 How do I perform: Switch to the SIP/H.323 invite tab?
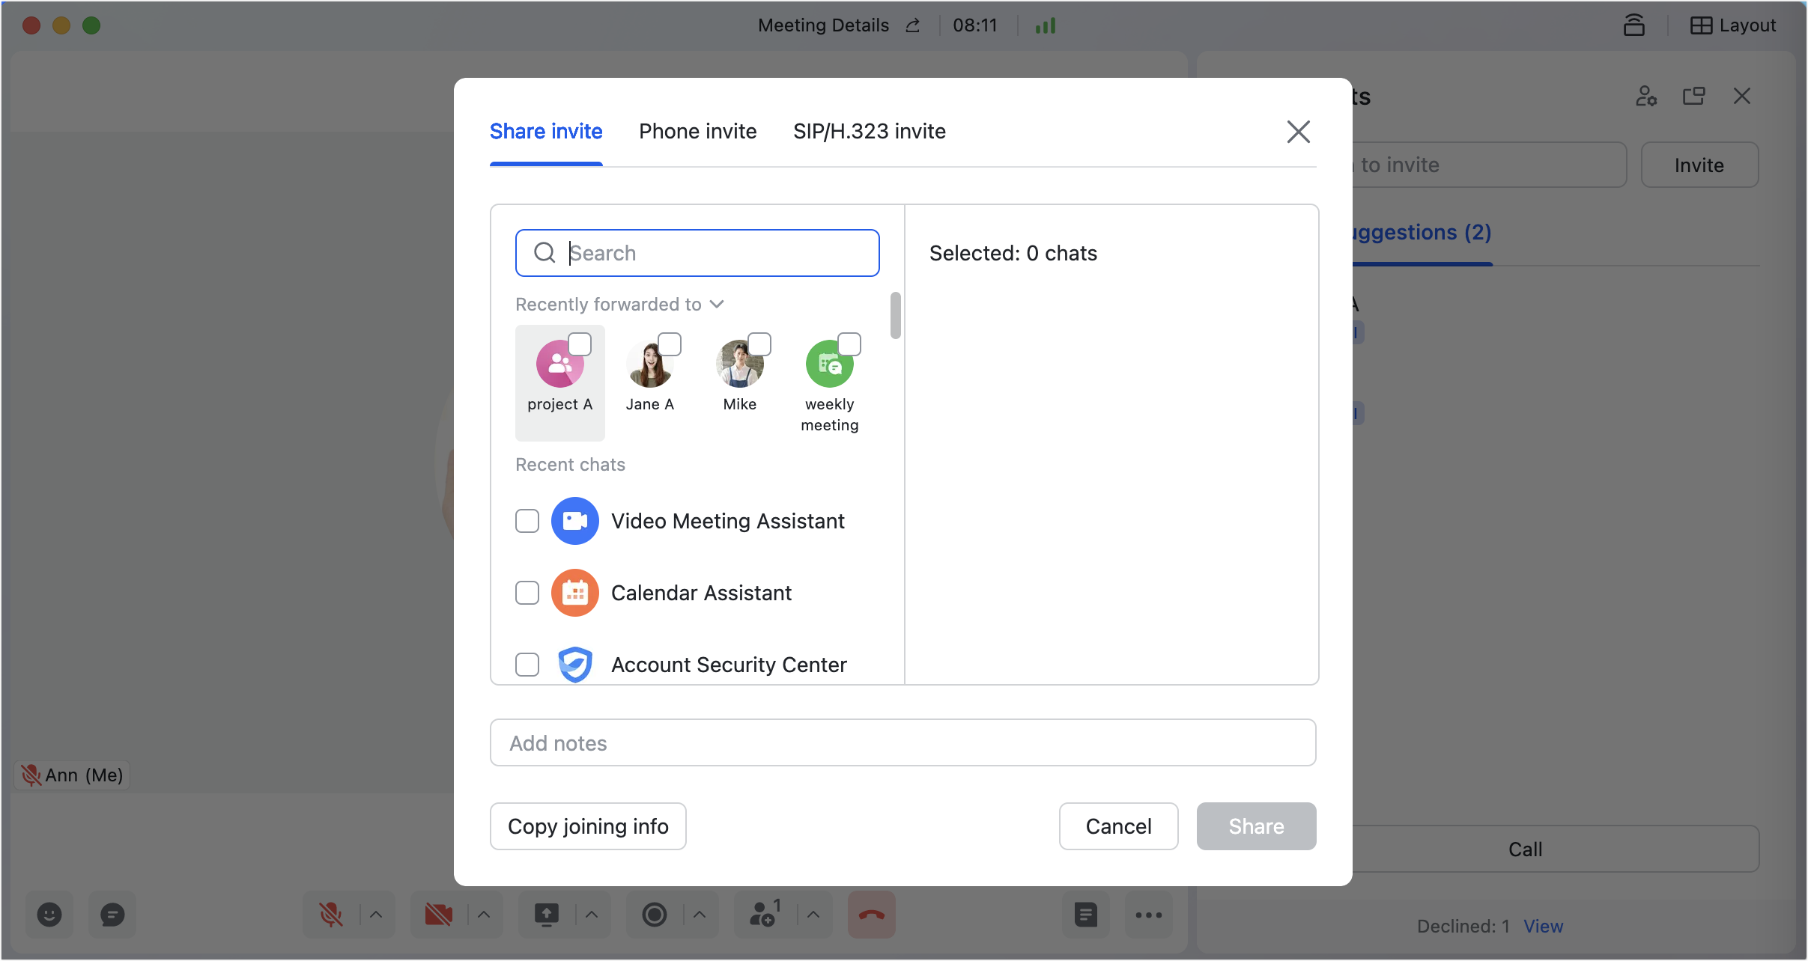(869, 132)
